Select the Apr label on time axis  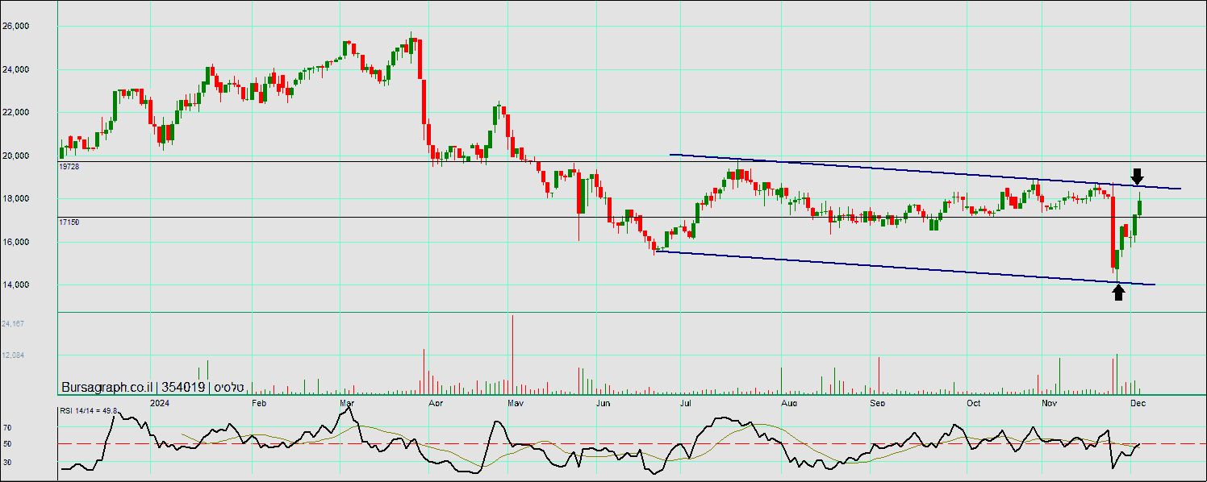click(436, 401)
